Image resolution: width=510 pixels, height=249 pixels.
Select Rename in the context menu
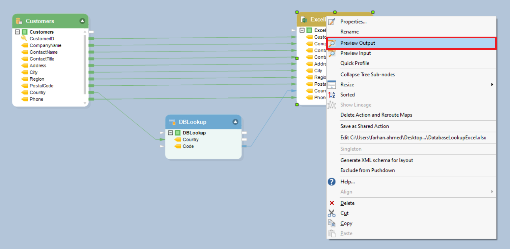(349, 32)
